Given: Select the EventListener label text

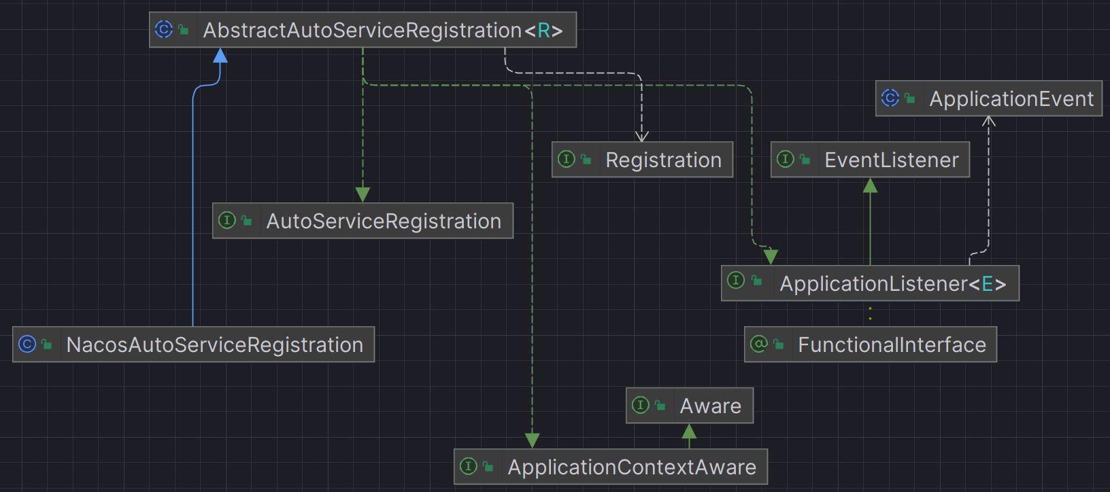Looking at the screenshot, I should pos(892,160).
